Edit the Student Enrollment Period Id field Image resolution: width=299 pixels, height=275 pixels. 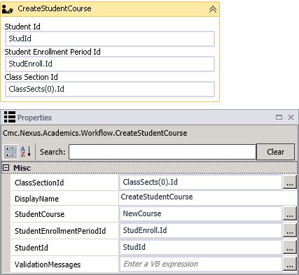point(110,64)
